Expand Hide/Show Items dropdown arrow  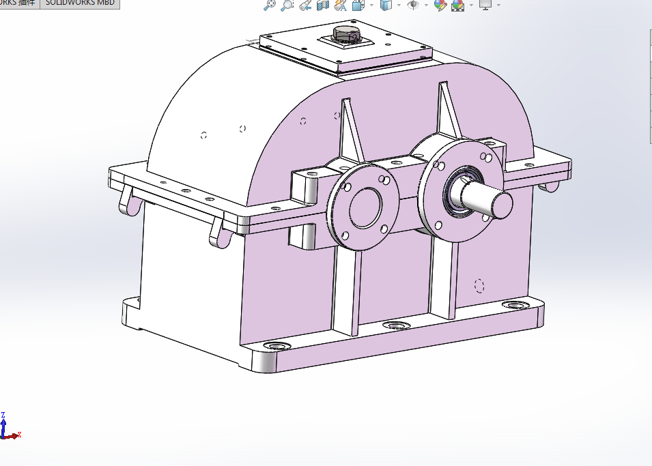click(x=426, y=5)
